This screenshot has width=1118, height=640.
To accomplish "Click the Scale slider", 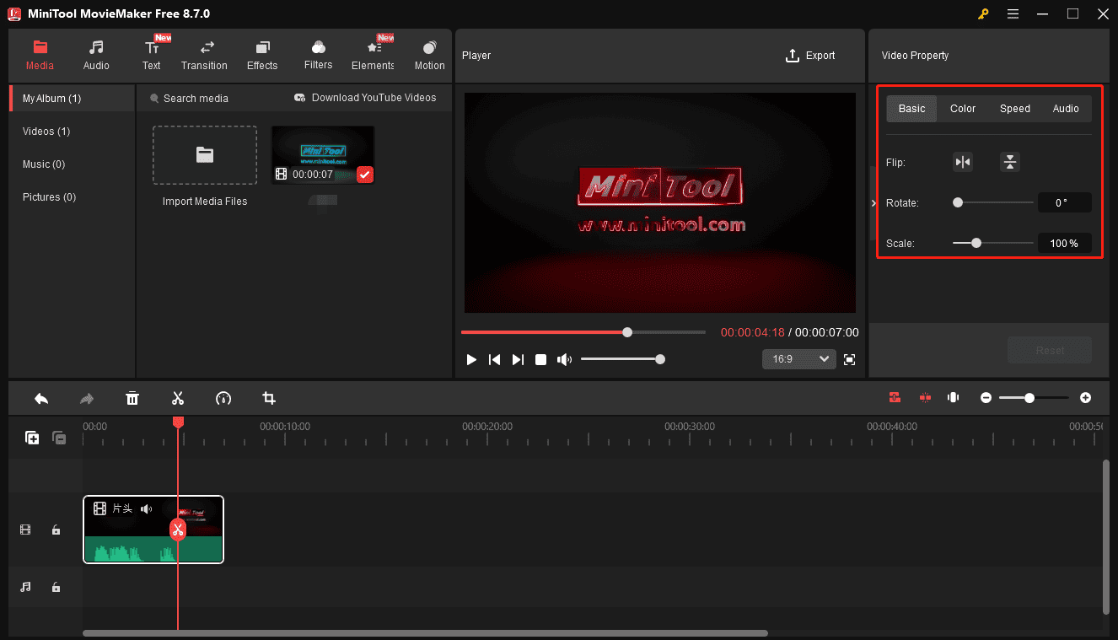I will 993,243.
